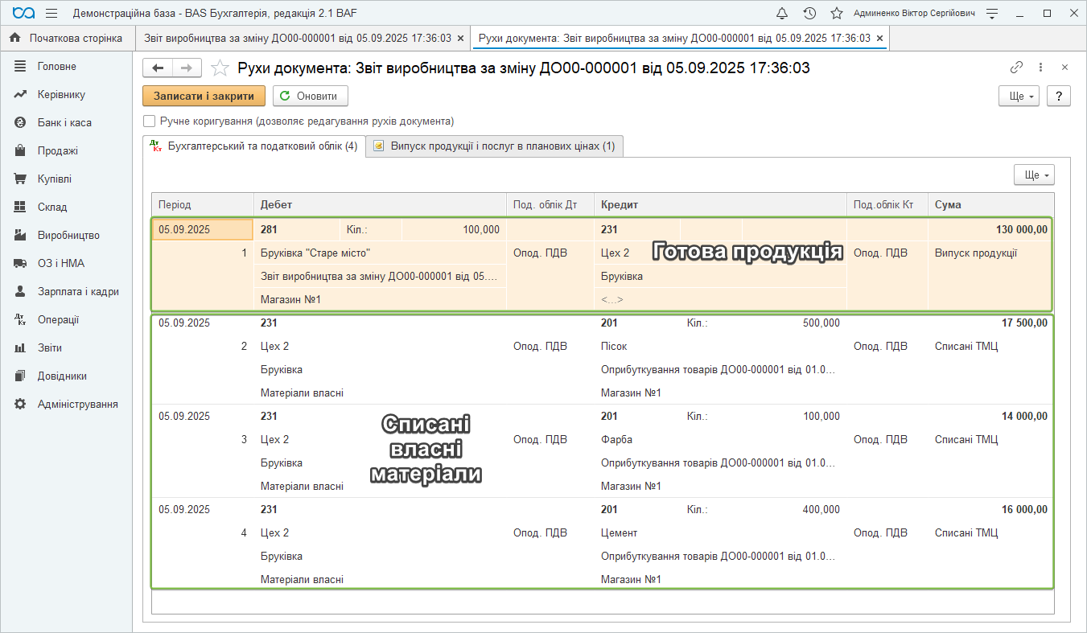The image size is (1087, 633).
Task: Close the Звіт виробництва за зміну tab
Action: point(460,38)
